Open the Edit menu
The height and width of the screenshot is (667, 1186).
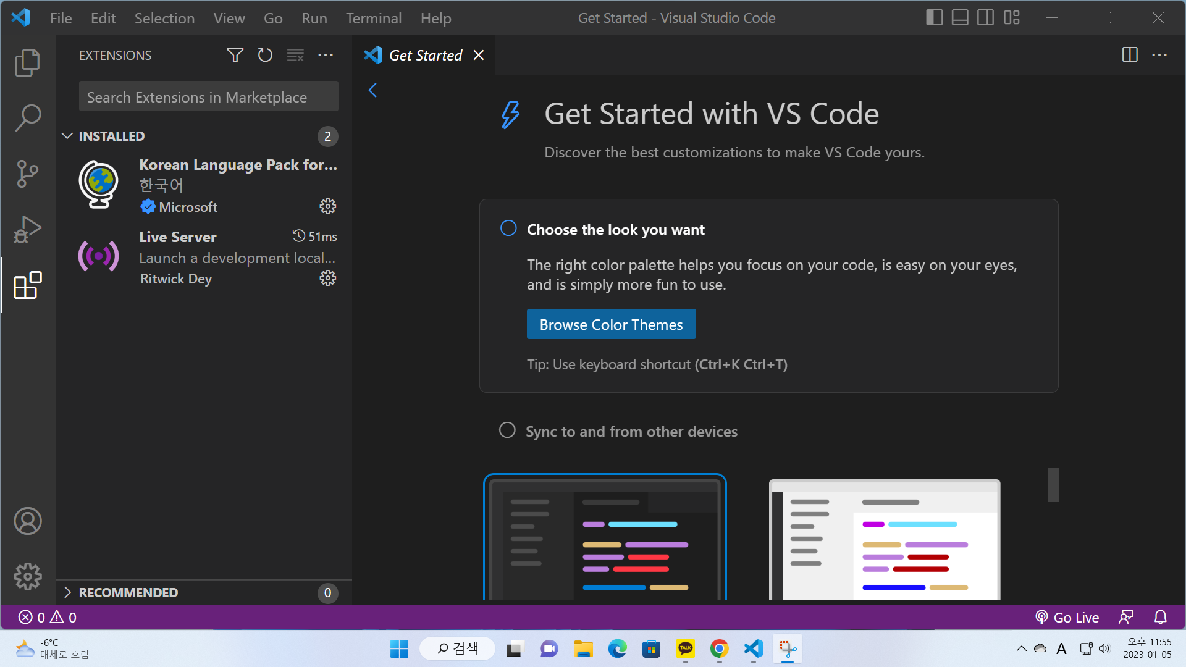tap(103, 18)
